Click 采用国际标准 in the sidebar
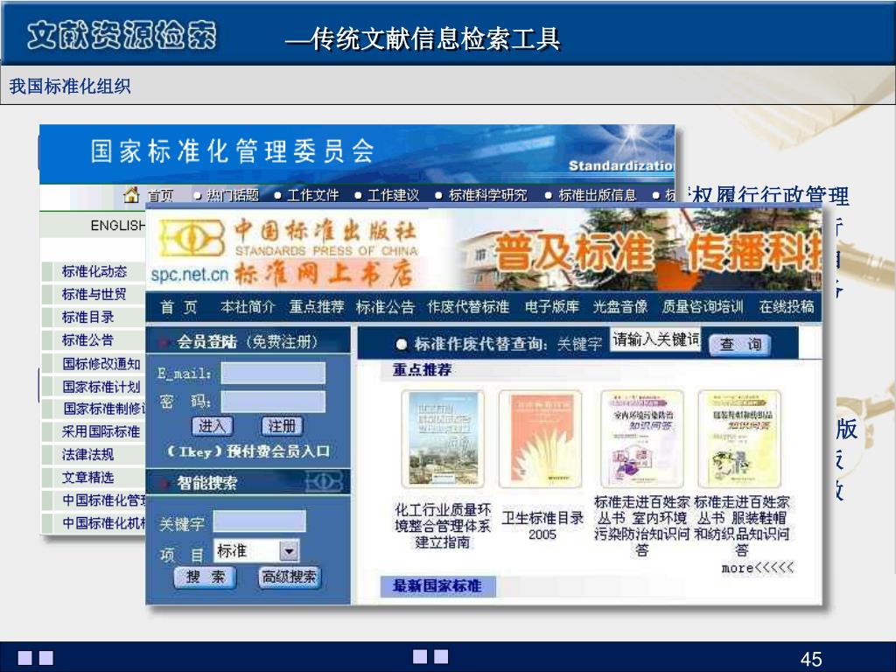This screenshot has width=896, height=672. point(101,431)
